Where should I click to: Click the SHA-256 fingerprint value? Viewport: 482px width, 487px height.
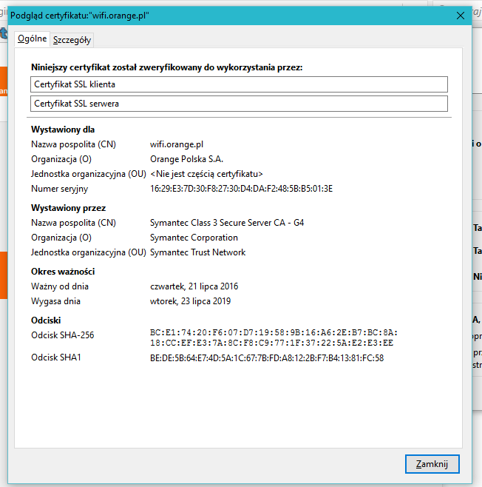[274, 338]
